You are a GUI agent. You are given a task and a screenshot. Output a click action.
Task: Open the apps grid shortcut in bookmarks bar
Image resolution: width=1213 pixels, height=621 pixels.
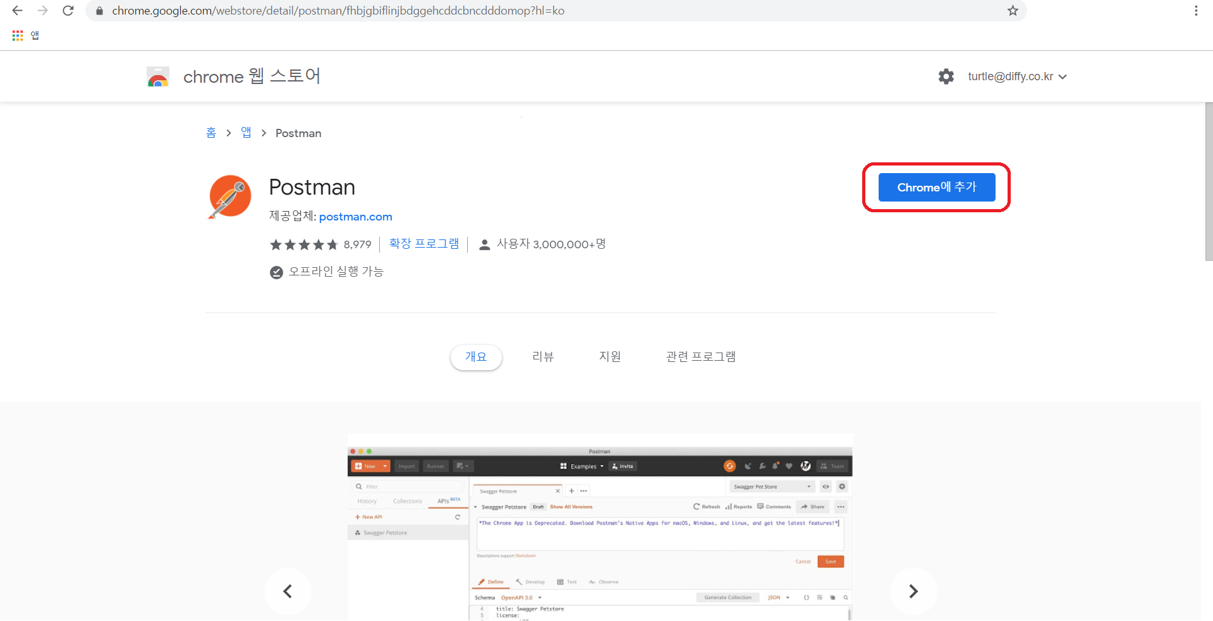pyautogui.click(x=18, y=35)
